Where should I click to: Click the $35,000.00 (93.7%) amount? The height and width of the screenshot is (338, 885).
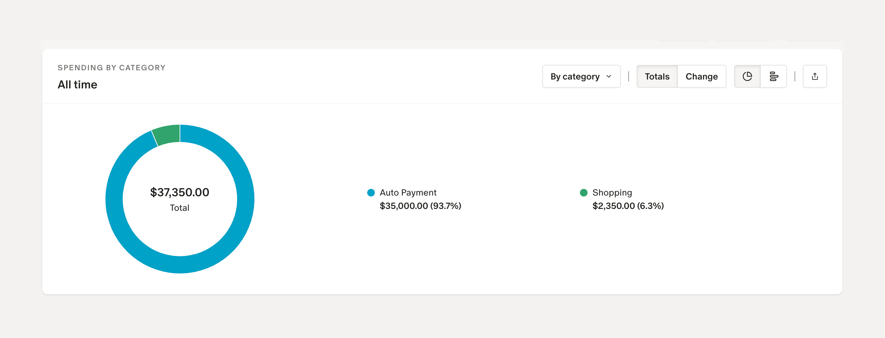click(x=420, y=206)
